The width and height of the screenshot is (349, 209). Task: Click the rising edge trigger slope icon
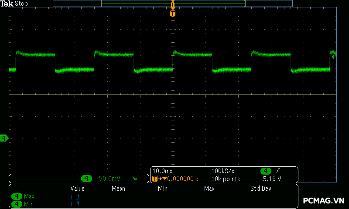tap(277, 171)
